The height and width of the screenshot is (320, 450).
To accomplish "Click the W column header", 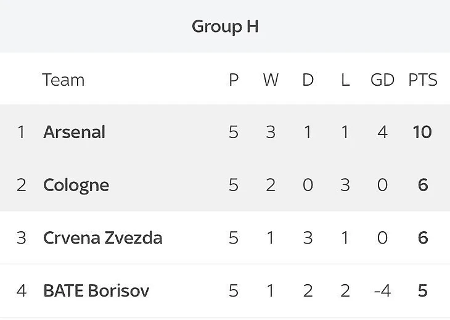I will [x=270, y=80].
